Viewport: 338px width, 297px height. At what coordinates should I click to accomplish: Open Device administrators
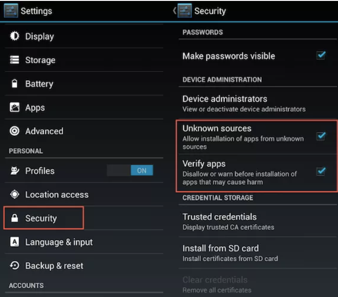click(x=258, y=103)
